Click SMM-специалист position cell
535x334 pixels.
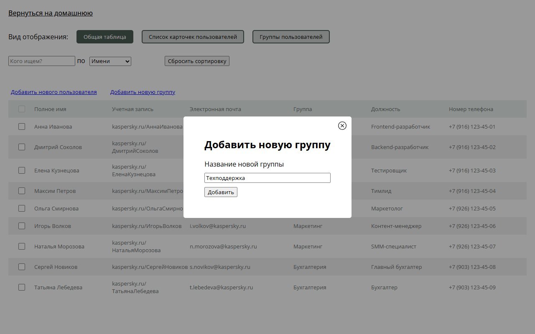click(394, 246)
